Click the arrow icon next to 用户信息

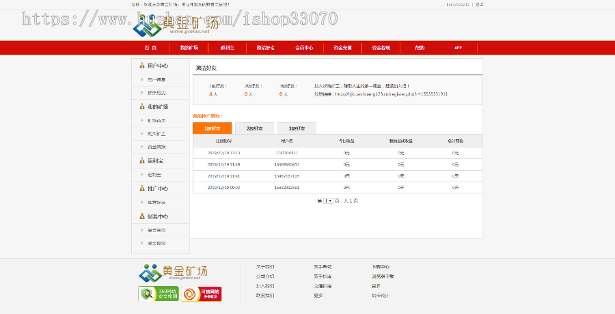[142, 80]
